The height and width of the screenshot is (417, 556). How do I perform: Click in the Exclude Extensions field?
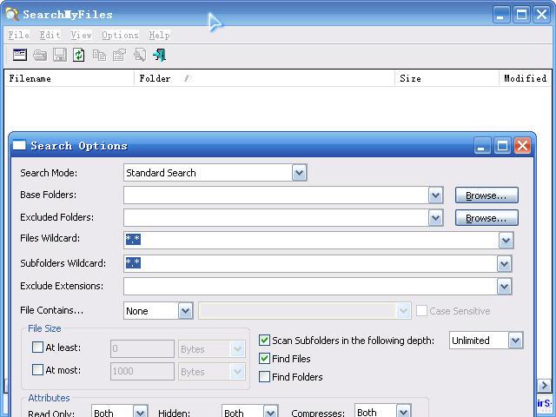click(310, 287)
